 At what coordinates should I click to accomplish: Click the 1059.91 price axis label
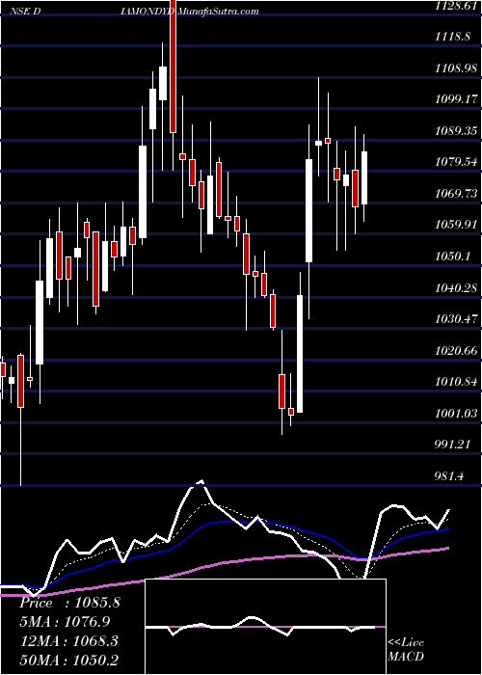tap(457, 225)
